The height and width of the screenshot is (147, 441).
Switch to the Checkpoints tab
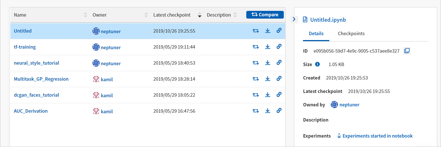pos(351,33)
